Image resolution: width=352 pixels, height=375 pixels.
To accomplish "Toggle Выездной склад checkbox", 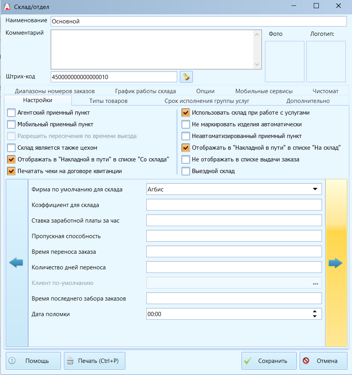I will 186,171.
